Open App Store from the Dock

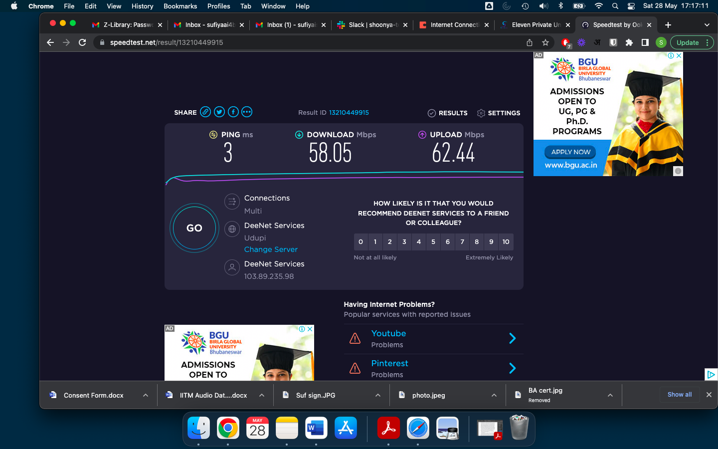346,428
